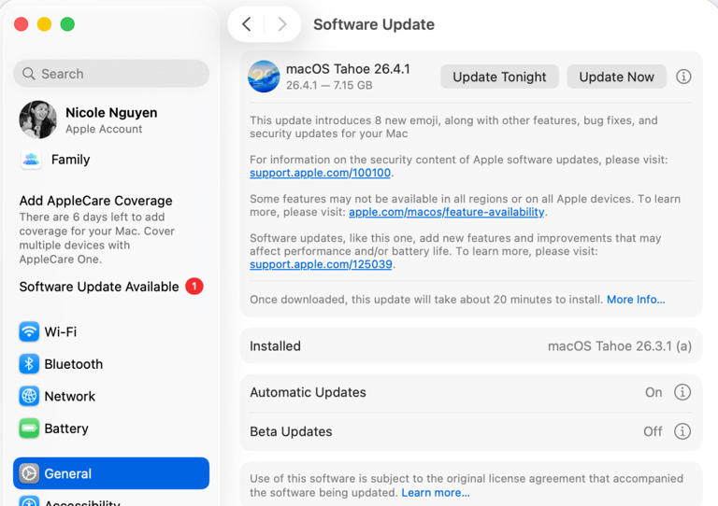Viewport: 718px width, 506px height.
Task: Open support.apple.com/100100 link
Action: click(320, 173)
